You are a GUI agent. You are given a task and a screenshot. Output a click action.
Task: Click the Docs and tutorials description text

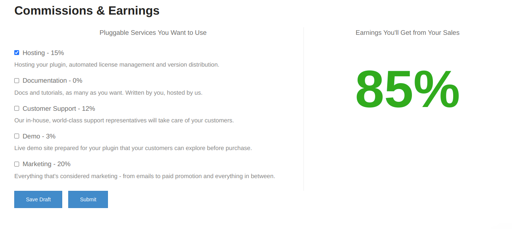tap(108, 92)
